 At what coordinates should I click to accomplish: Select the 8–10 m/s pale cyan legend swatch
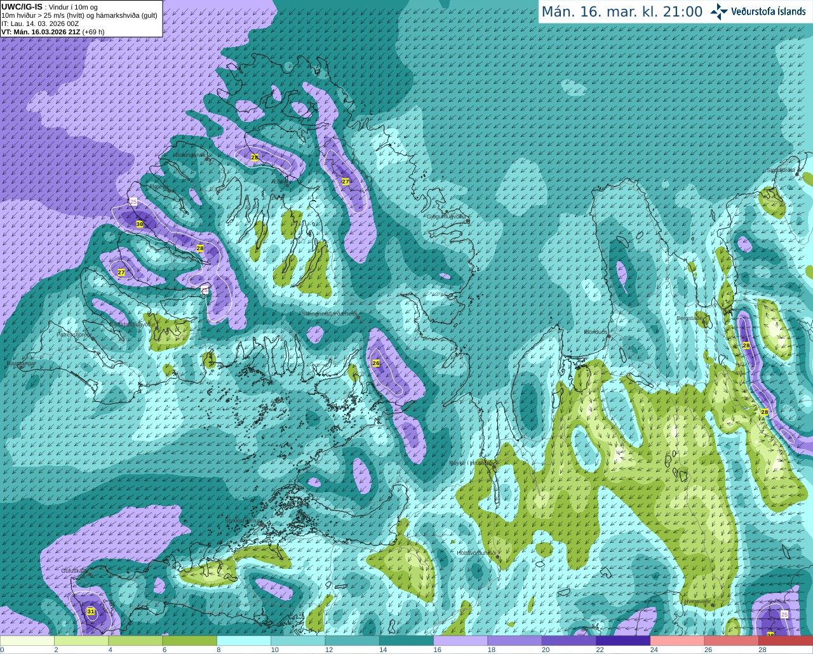(x=244, y=641)
